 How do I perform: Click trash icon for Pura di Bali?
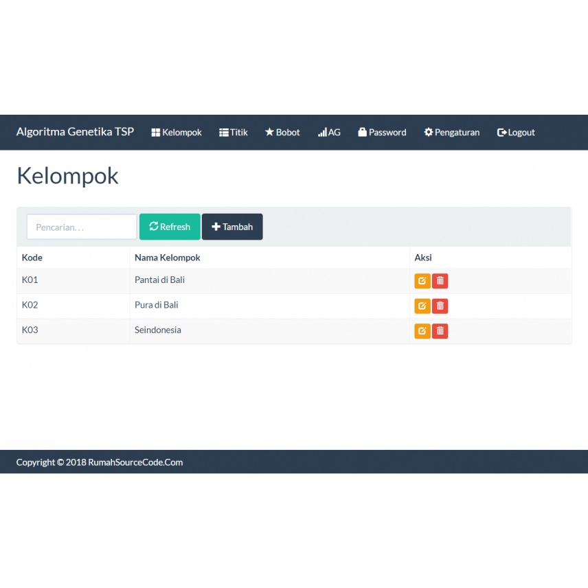pos(440,306)
